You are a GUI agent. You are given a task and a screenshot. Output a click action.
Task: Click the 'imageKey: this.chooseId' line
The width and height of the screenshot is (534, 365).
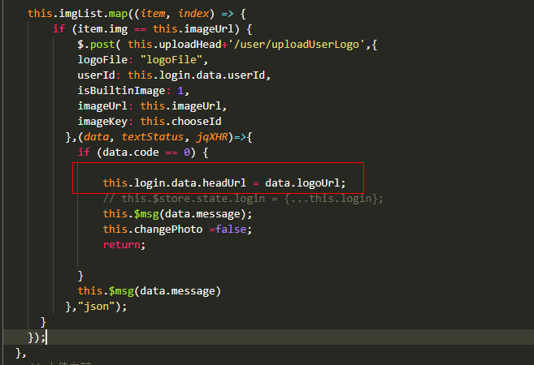150,122
